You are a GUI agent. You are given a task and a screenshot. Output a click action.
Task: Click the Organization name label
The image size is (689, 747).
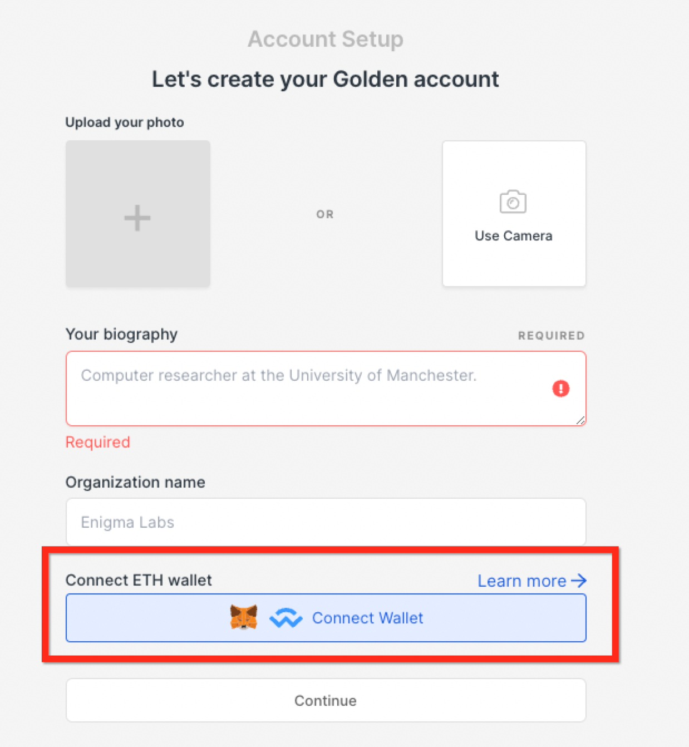pyautogui.click(x=135, y=482)
